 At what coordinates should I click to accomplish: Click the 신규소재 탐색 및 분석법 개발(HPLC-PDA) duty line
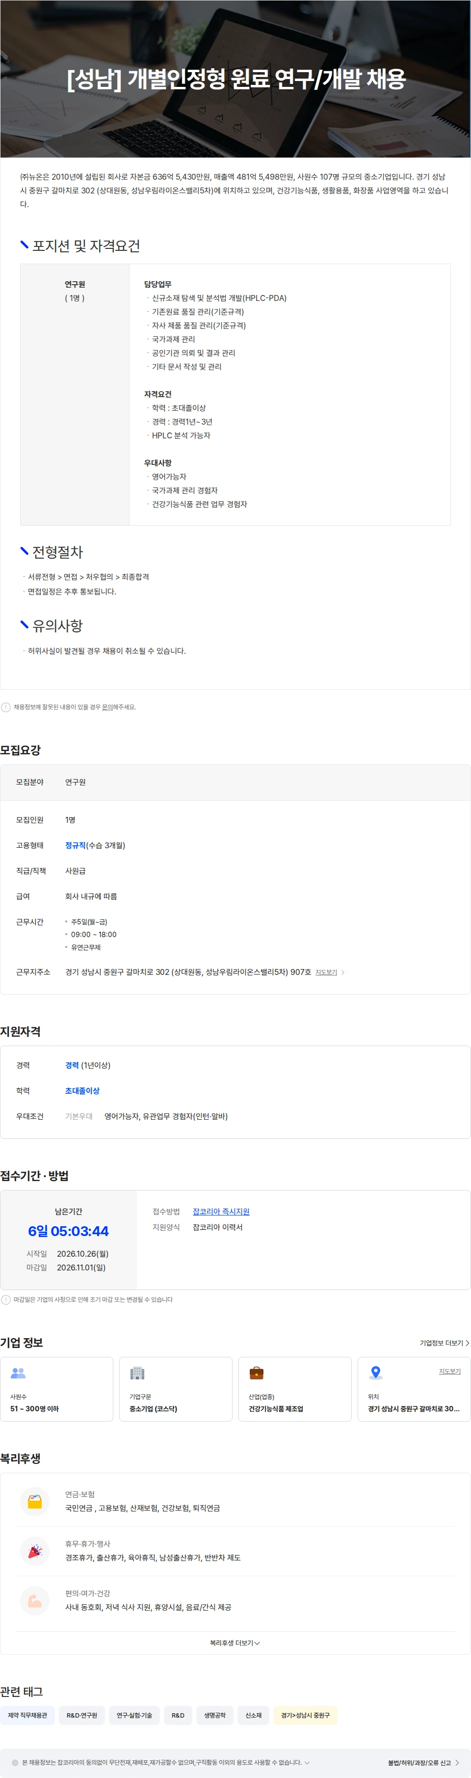[219, 297]
